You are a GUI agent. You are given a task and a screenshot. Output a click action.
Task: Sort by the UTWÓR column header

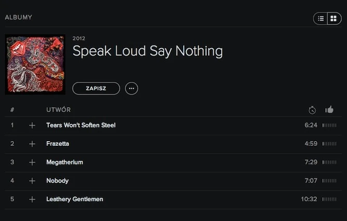point(59,109)
